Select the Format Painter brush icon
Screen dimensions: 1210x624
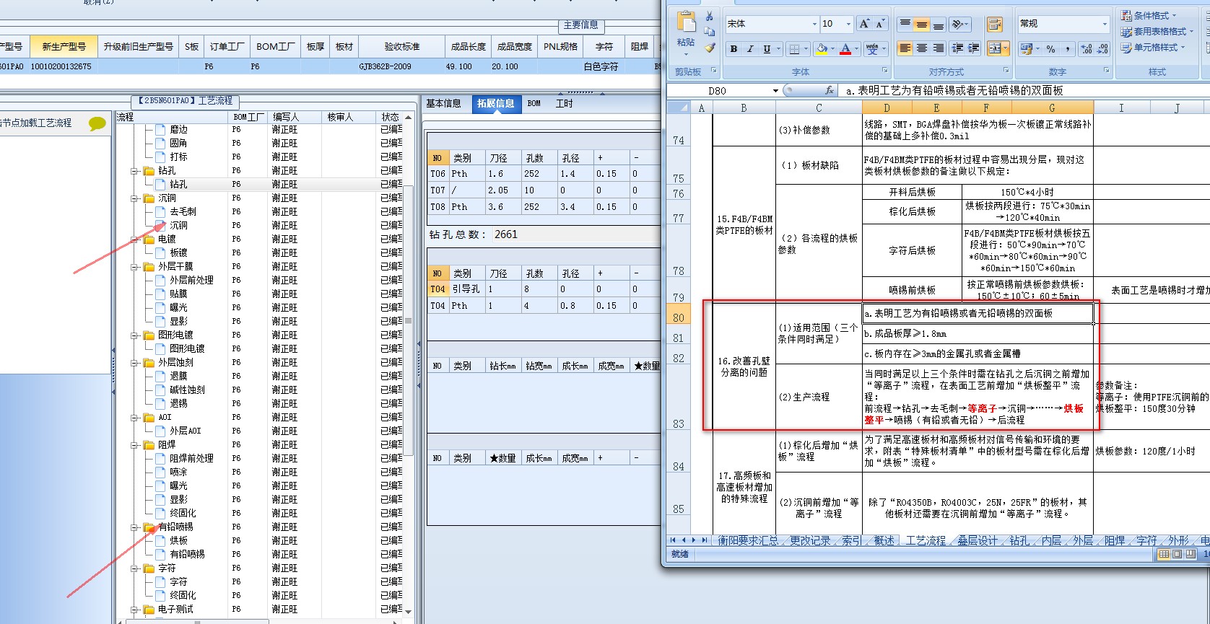710,48
